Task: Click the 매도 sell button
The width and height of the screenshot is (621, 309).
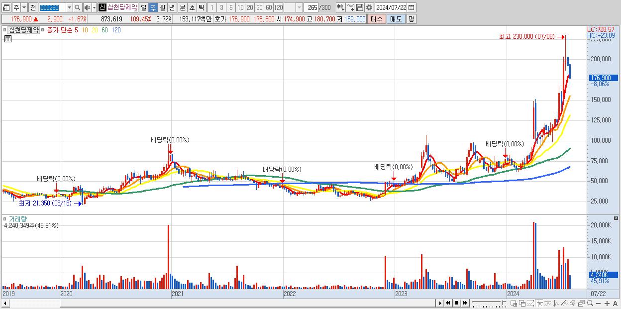Action: click(396, 19)
